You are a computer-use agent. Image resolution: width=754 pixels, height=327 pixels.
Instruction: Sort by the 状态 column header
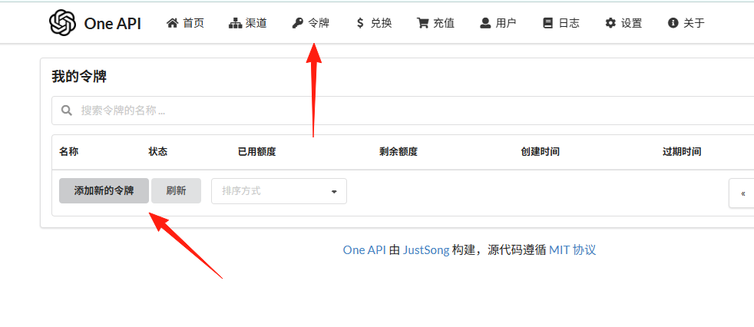(x=157, y=152)
